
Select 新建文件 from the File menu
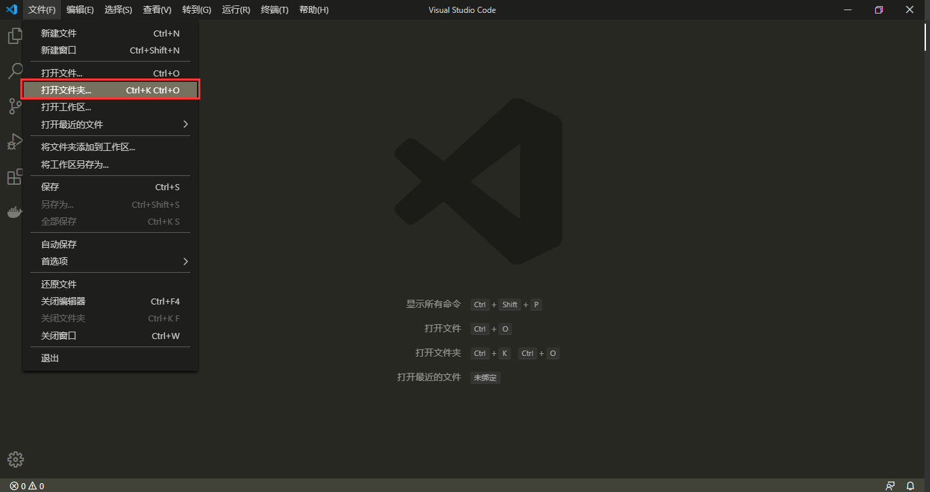point(110,33)
